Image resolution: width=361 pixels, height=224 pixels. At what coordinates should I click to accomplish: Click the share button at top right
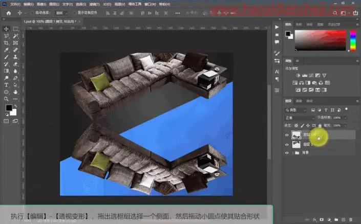355,13
